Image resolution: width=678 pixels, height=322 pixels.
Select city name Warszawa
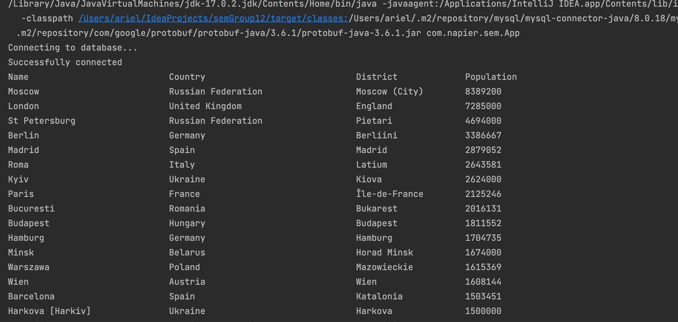(x=29, y=267)
